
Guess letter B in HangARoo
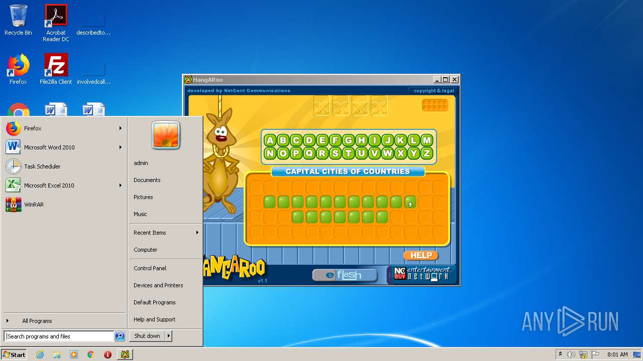[283, 140]
